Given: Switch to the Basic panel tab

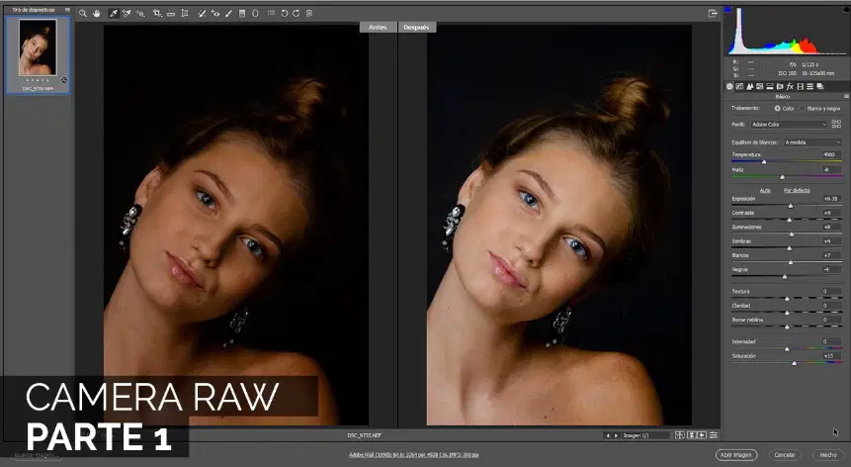Looking at the screenshot, I should (729, 86).
